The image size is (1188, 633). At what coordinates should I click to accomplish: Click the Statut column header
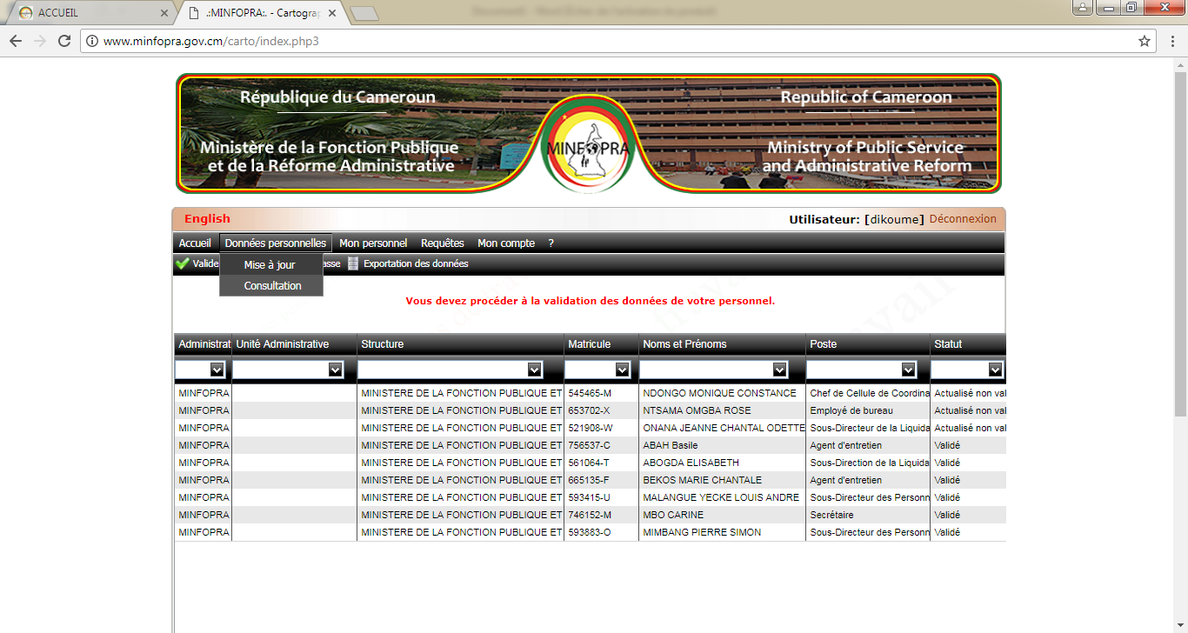(968, 344)
